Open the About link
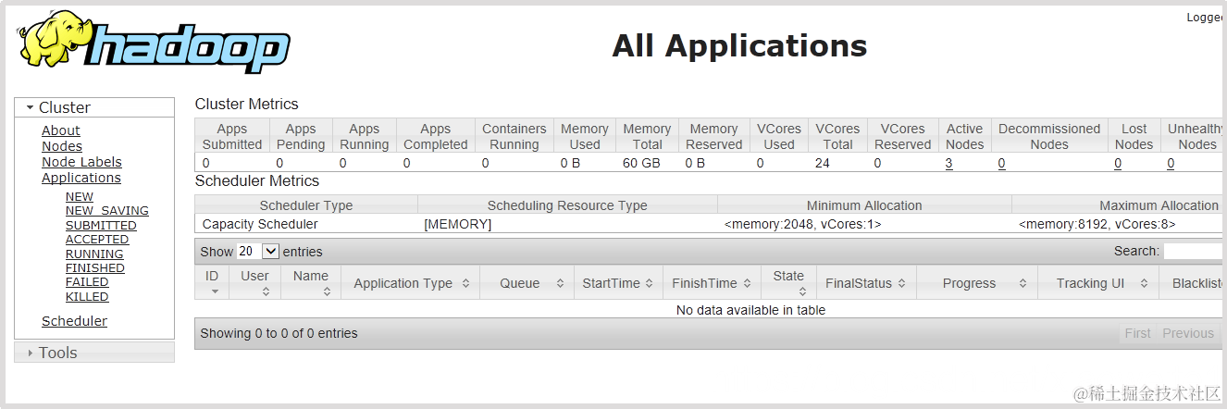 61,130
